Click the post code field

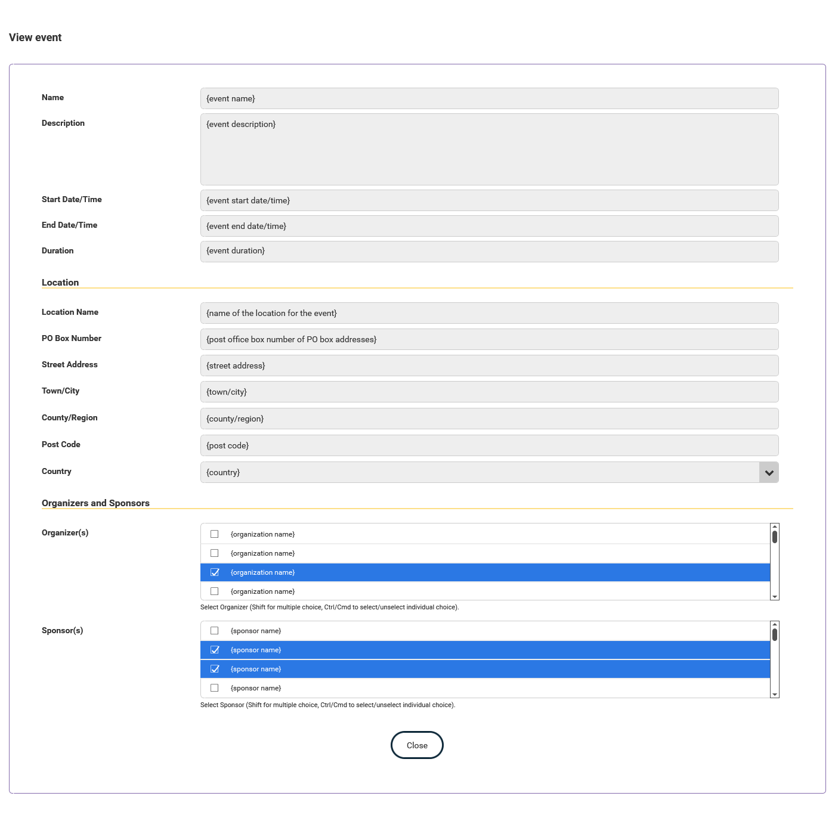tap(490, 445)
